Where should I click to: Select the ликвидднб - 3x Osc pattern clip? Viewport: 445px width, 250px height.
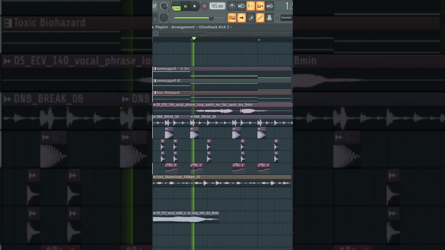click(x=222, y=72)
